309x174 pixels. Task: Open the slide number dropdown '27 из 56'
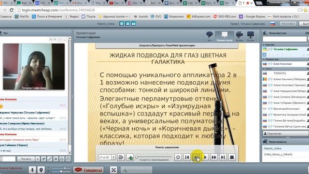tap(107, 157)
